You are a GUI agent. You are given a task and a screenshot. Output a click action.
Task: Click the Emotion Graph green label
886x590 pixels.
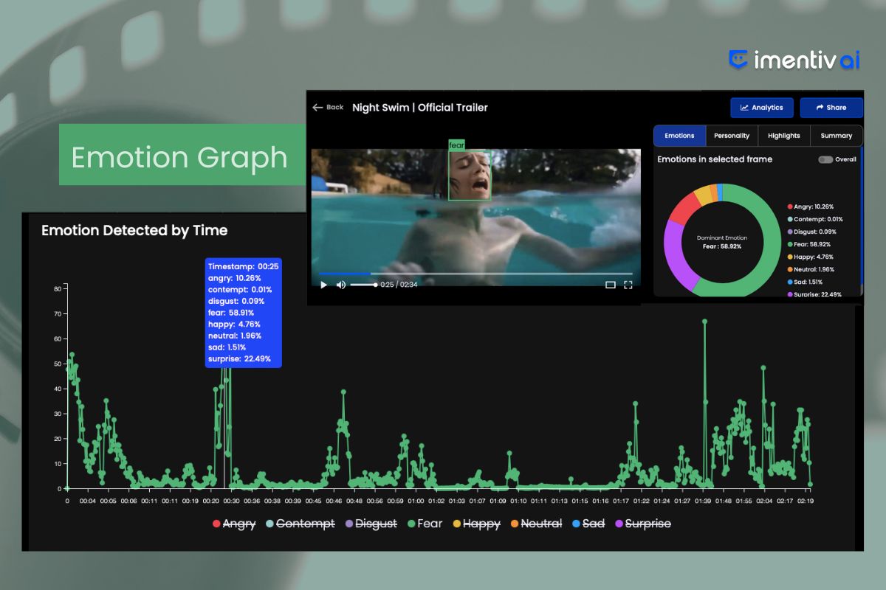click(x=182, y=155)
